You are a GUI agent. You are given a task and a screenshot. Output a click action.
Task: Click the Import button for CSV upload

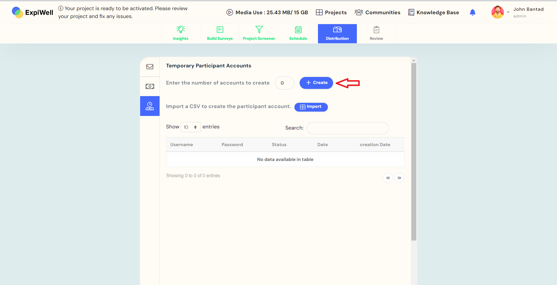(x=311, y=107)
